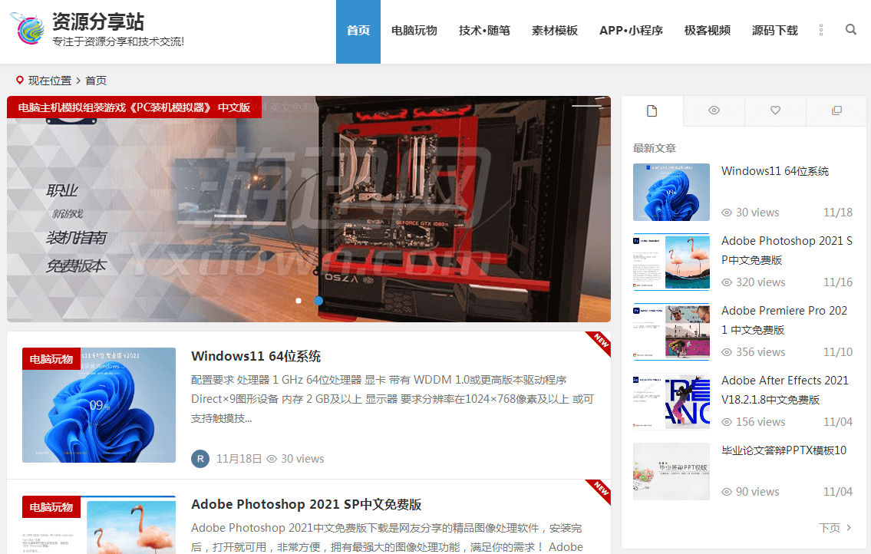Open the 源码下载 navigation menu
Screen dimensions: 871x554
point(775,31)
